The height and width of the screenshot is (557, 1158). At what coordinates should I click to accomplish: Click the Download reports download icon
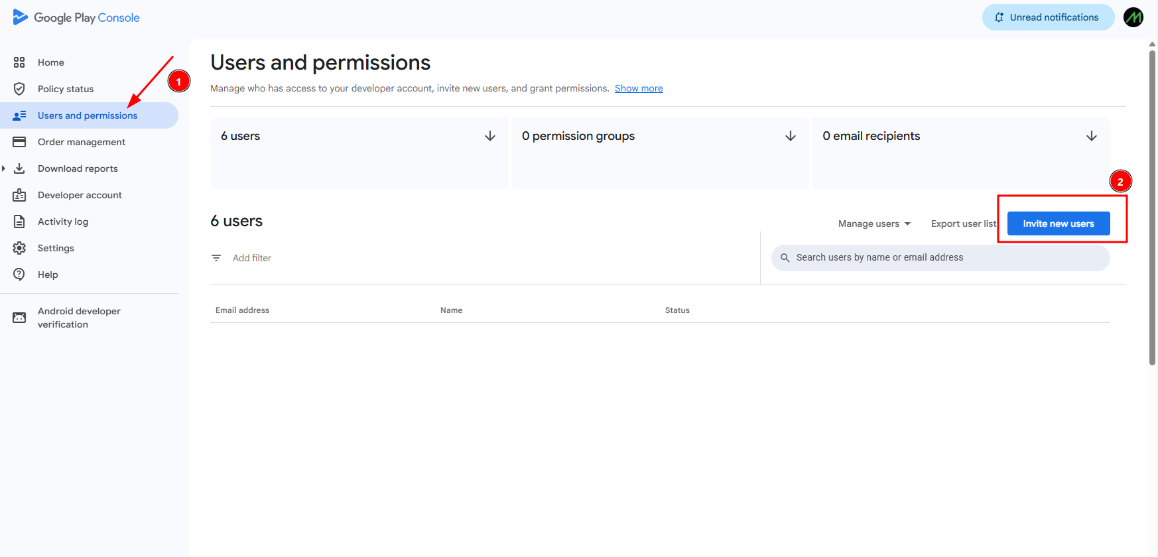19,168
